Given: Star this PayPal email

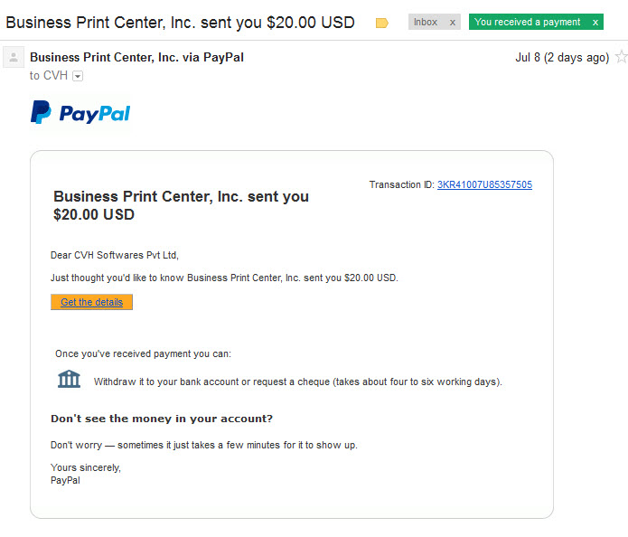Looking at the screenshot, I should [x=622, y=57].
